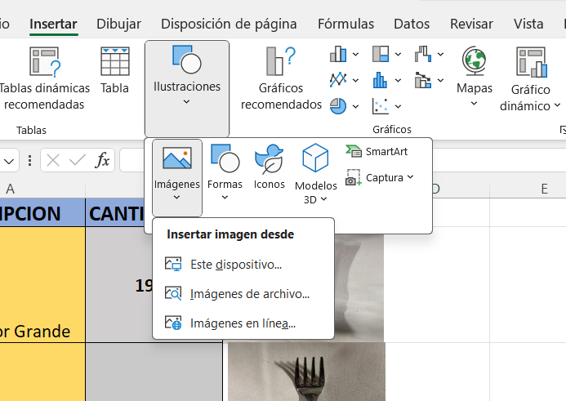
Task: Insert a SmartArt graphic
Action: (377, 152)
